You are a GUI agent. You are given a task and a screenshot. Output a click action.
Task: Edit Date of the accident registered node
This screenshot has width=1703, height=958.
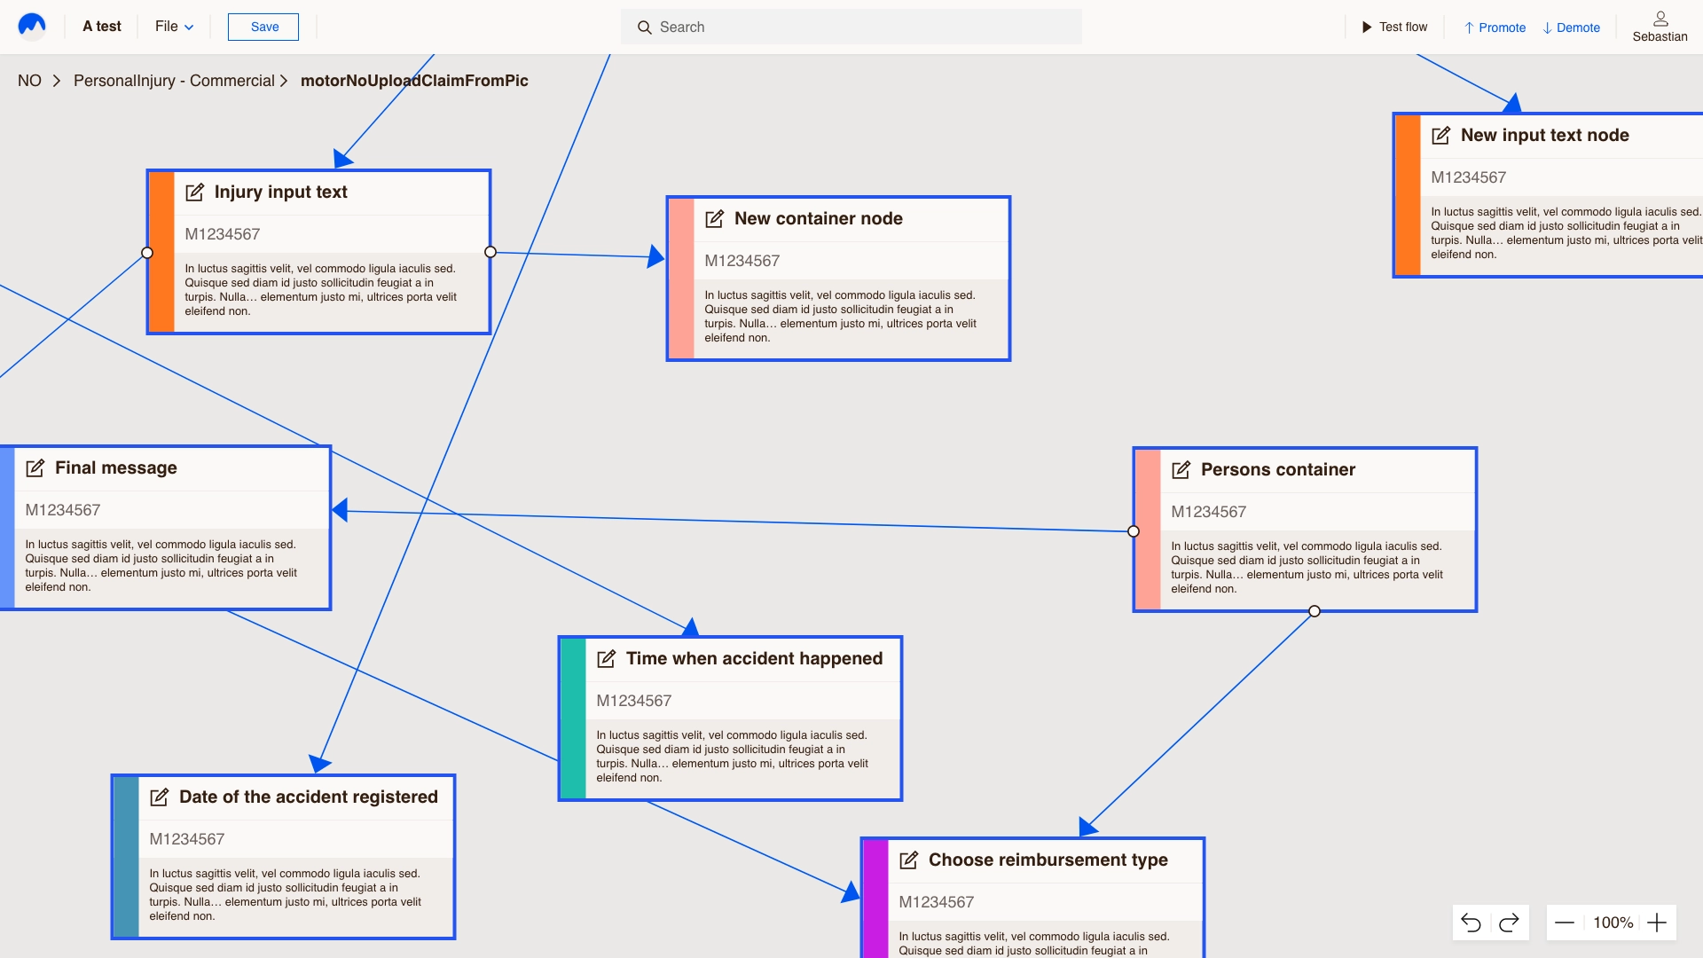[x=160, y=797]
